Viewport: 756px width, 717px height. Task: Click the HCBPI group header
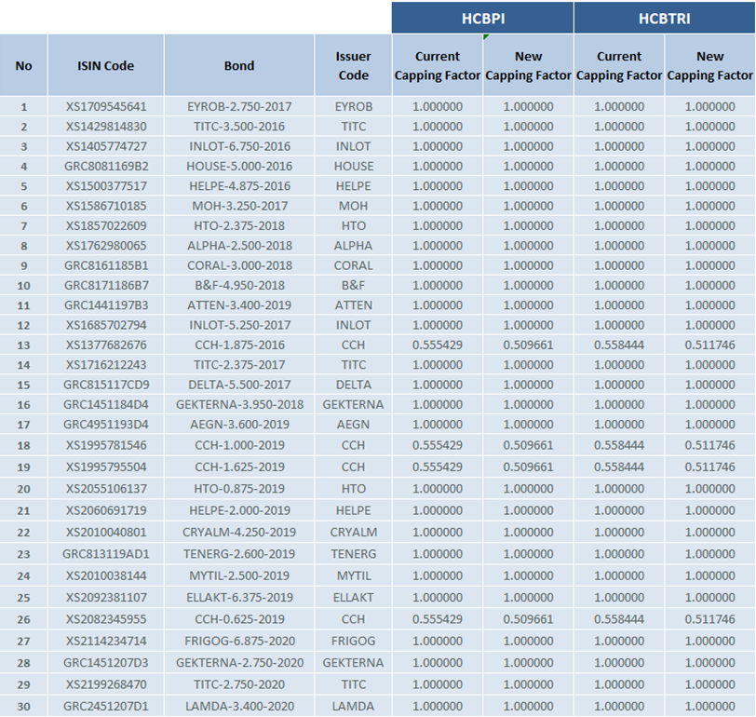[481, 18]
